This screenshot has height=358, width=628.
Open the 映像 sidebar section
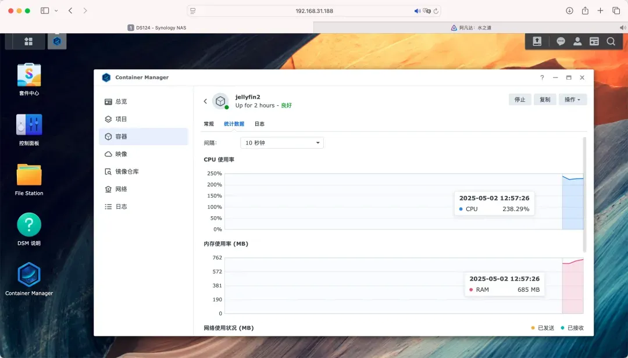pyautogui.click(x=144, y=154)
